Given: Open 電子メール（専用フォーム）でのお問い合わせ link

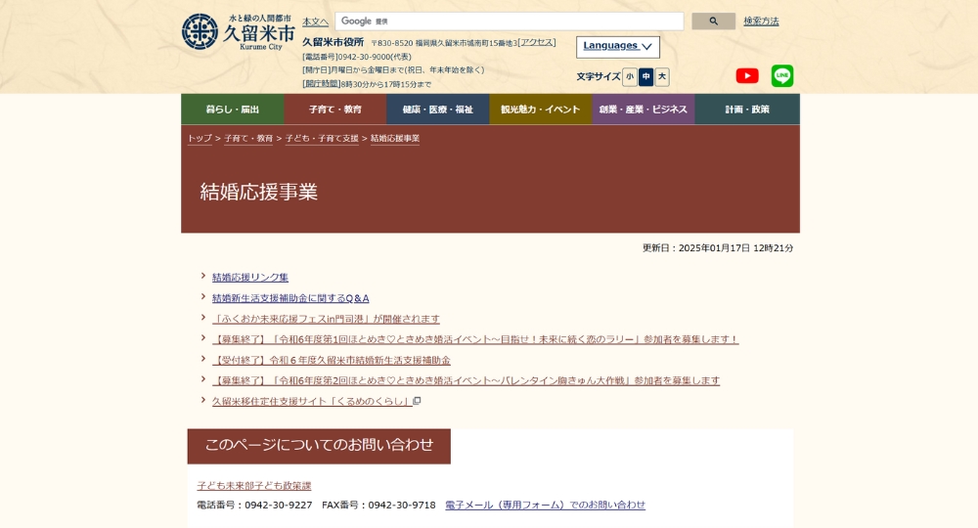Looking at the screenshot, I should pyautogui.click(x=545, y=505).
